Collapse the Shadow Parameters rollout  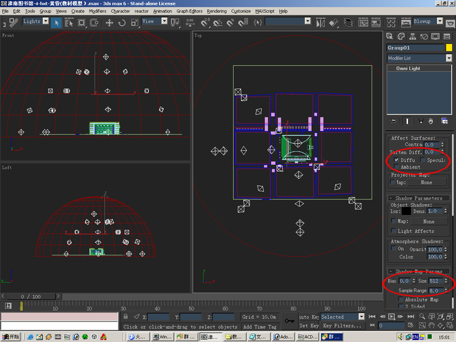pos(419,198)
